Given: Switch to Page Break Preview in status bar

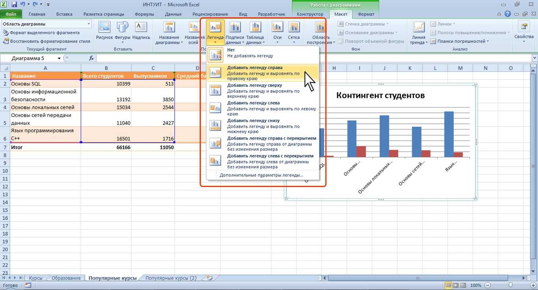Looking at the screenshot, I should click(464, 285).
